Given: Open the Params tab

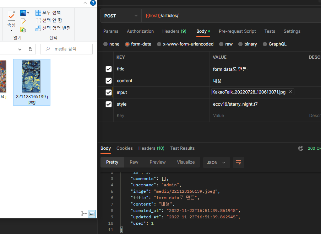Looking at the screenshot, I should click(111, 31).
